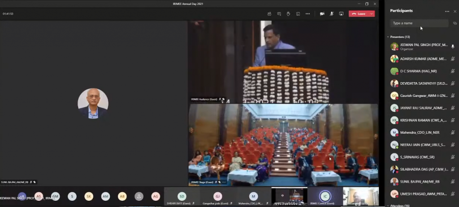This screenshot has height=207, width=459.
Task: Open more options in Participants panel
Action: pyautogui.click(x=447, y=11)
